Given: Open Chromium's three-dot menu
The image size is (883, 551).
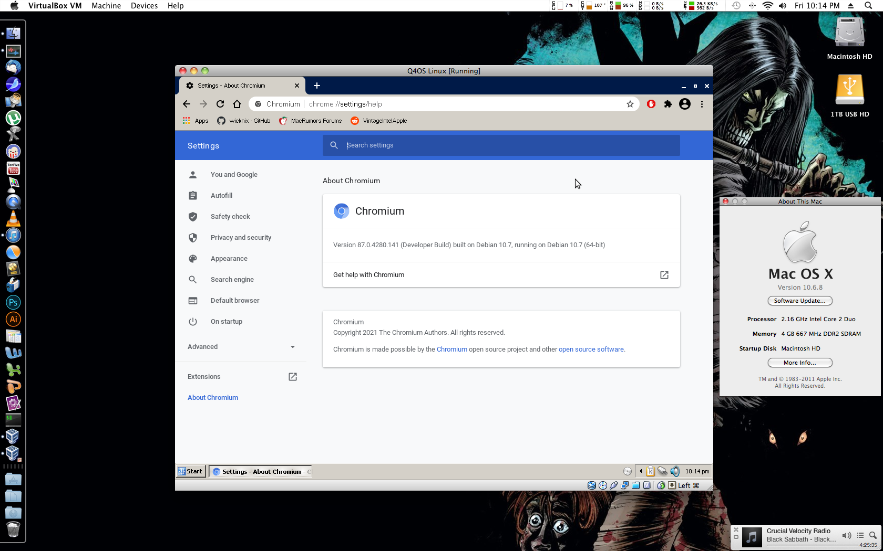Looking at the screenshot, I should tap(702, 104).
